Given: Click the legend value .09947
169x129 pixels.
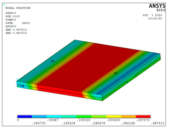Looking at the screenshot, I should (x=53, y=120).
